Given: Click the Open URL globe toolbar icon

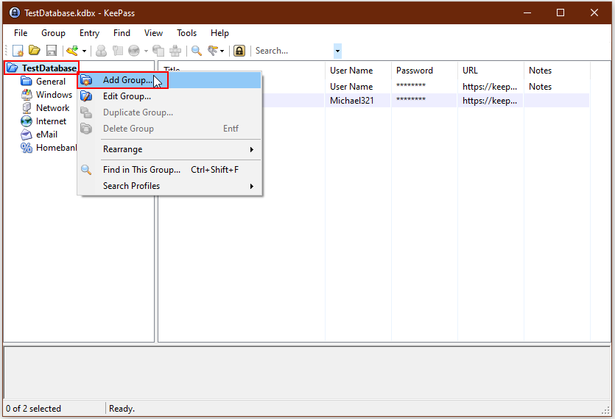Looking at the screenshot, I should 134,51.
